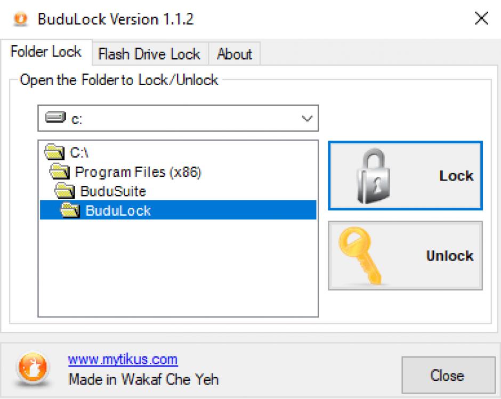
Task: Click the BuduSuite folder icon
Action: pos(65,191)
